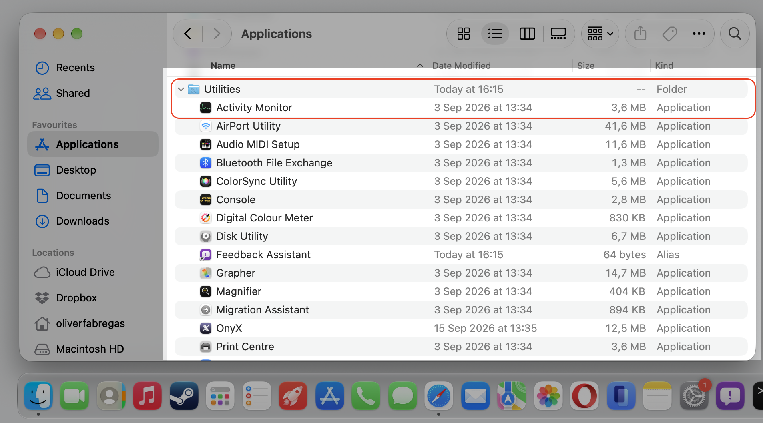Select the Print Centre row

461,347
